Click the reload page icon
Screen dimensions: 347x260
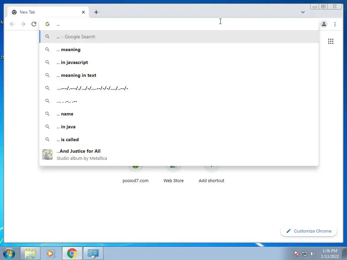click(34, 24)
